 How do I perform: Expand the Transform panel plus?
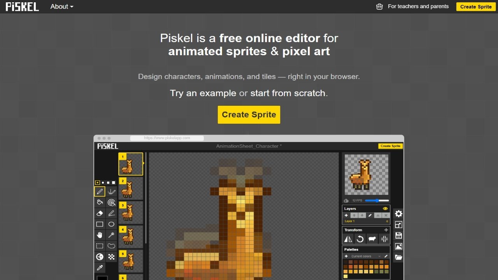tap(386, 230)
